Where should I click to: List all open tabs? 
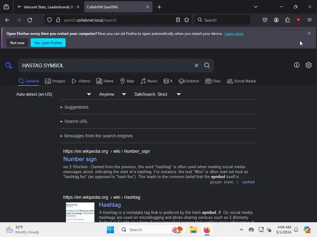[x=255, y=7]
